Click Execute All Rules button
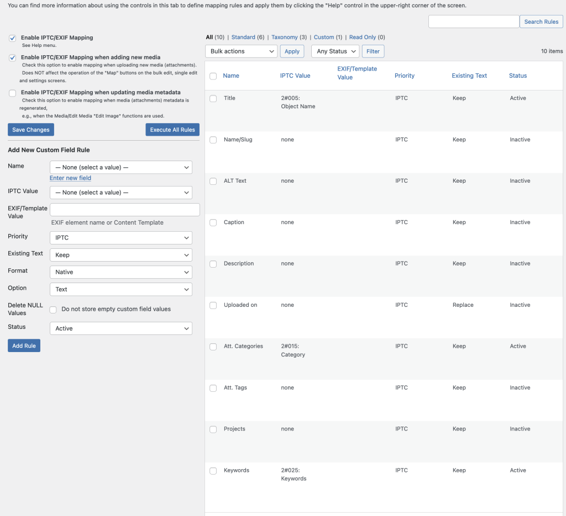The image size is (566, 516). click(x=172, y=130)
